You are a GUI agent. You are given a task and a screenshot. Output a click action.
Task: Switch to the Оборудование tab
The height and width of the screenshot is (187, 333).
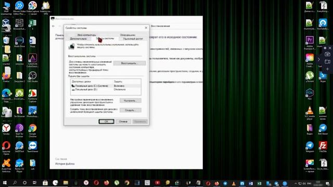click(127, 35)
